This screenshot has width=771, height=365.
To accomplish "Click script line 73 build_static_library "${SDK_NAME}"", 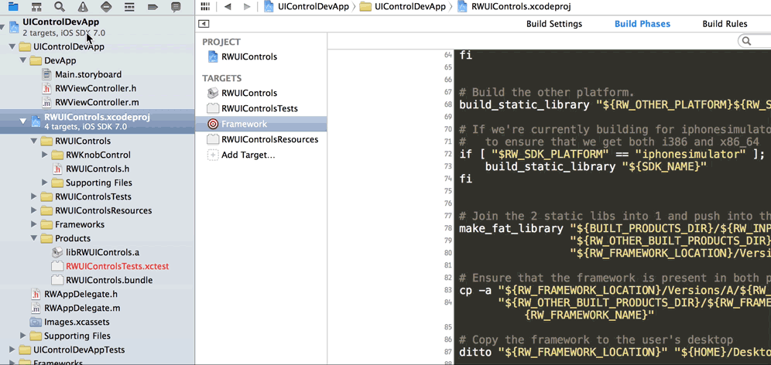I will tap(596, 166).
